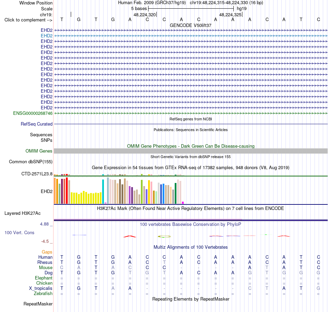The width and height of the screenshot is (328, 312).
Task: Click the chr19: label on the left
Action: point(46,15)
